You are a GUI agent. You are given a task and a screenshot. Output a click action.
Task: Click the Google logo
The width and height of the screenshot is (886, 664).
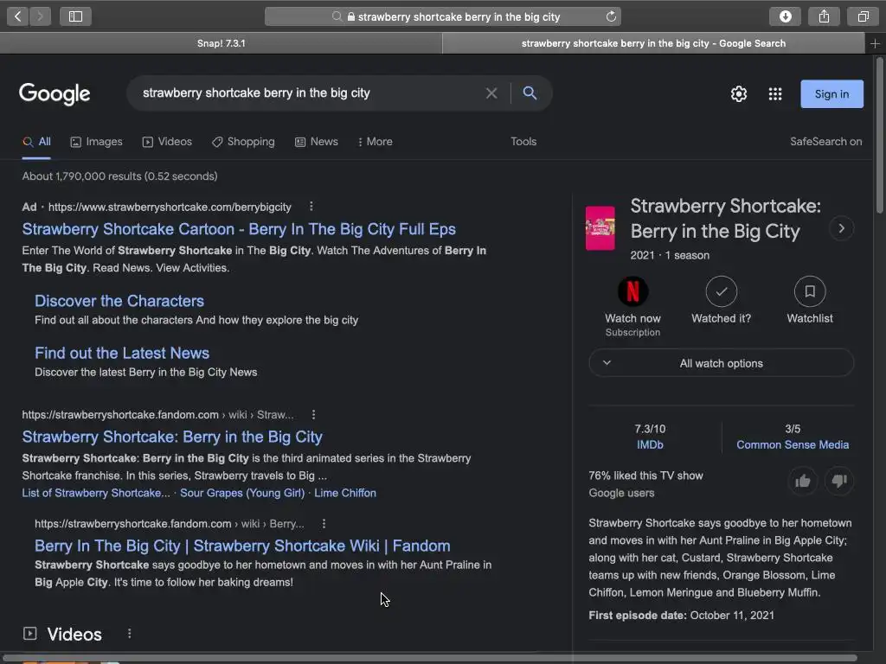pos(55,93)
